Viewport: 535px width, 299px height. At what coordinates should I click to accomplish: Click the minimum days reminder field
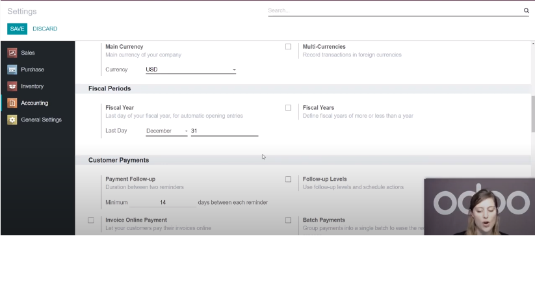click(x=163, y=202)
